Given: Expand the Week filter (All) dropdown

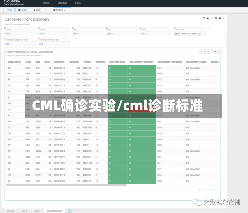Looking at the screenshot, I should [x=143, y=34].
